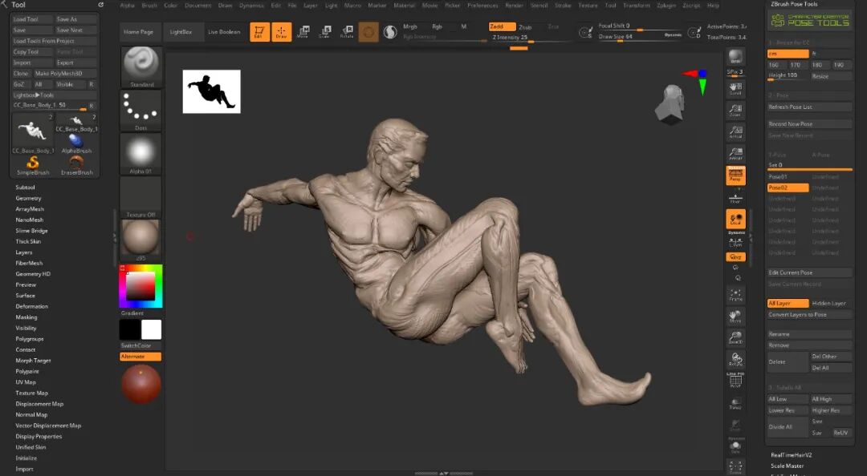
Task: Select the Edit mode icon
Action: point(259,31)
